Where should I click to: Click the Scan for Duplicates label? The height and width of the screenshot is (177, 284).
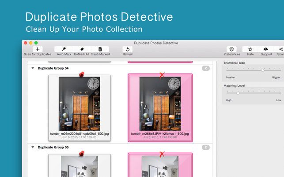click(38, 54)
